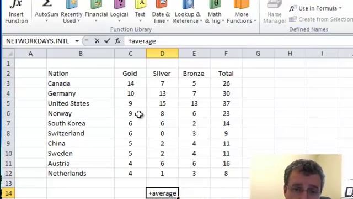Click the Nation header cell
This screenshot has height=199, width=353.
coord(81,74)
